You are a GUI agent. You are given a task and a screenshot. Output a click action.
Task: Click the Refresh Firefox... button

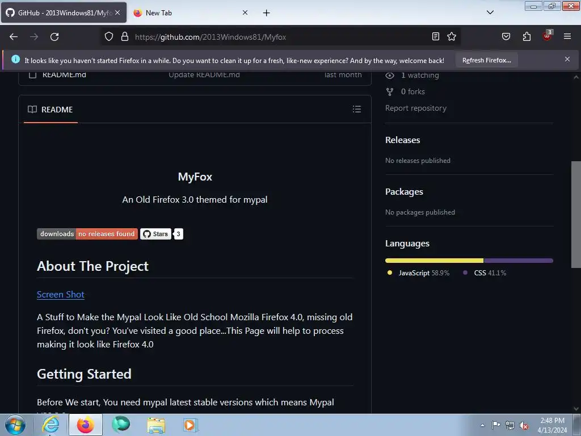(486, 60)
